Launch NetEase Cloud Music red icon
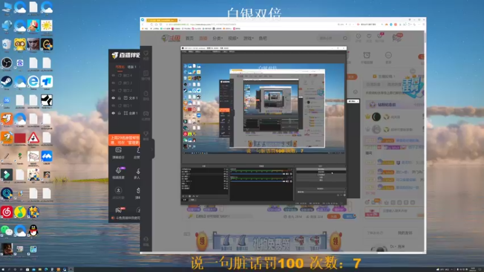Image resolution: width=484 pixels, height=272 pixels. click(x=7, y=212)
